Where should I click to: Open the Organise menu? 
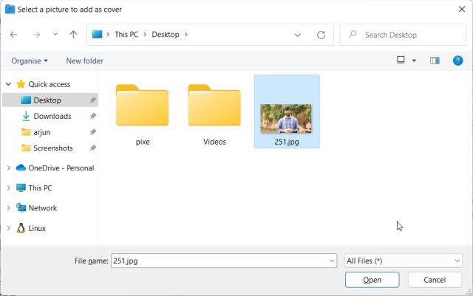click(x=30, y=61)
